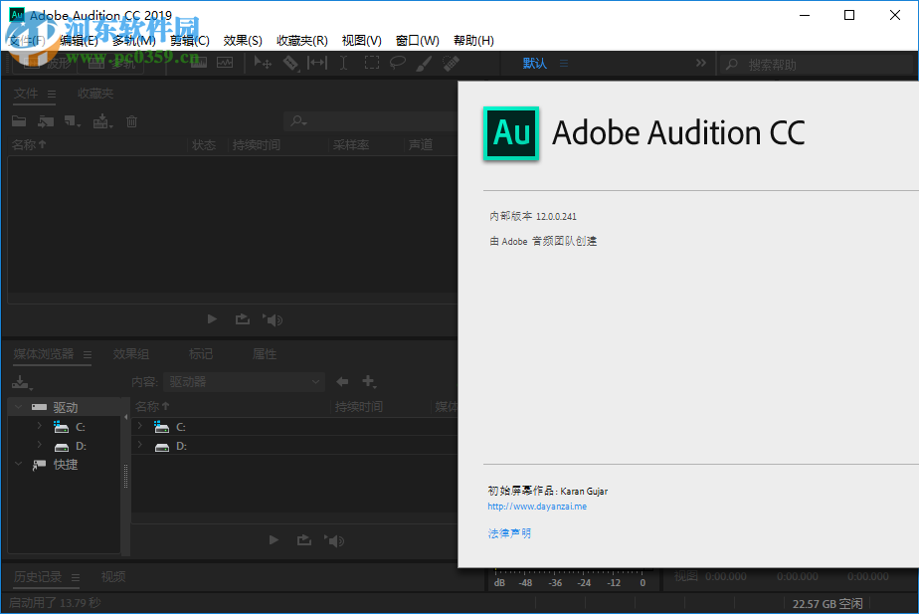Select the Razor tool

pos(291,63)
